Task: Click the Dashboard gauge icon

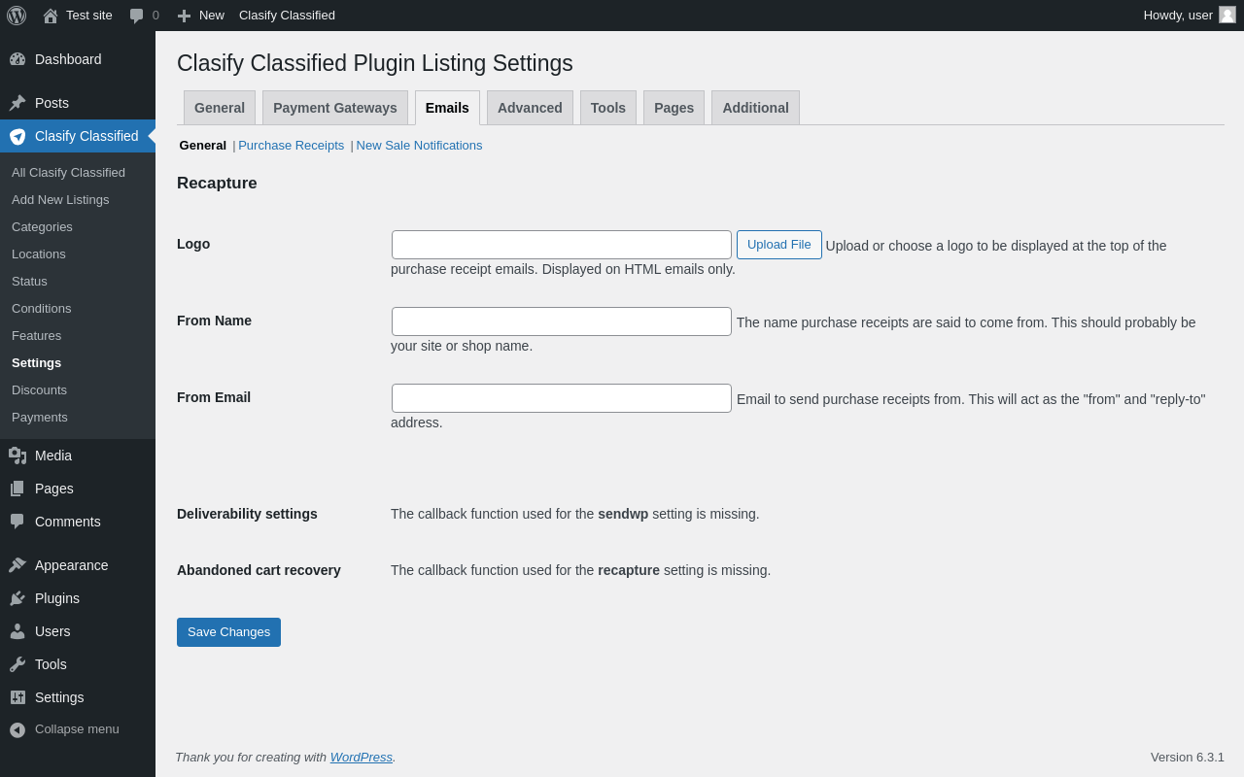Action: click(x=17, y=59)
